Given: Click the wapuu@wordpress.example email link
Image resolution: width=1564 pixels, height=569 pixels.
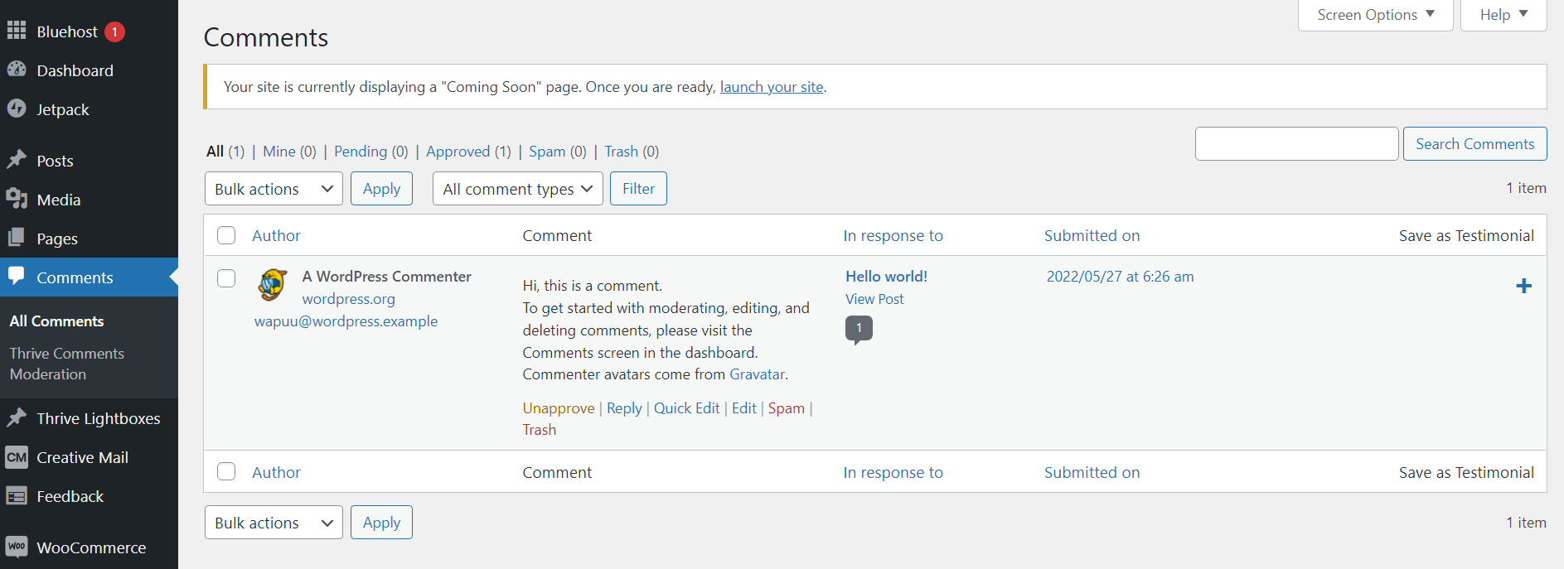Looking at the screenshot, I should (x=346, y=321).
